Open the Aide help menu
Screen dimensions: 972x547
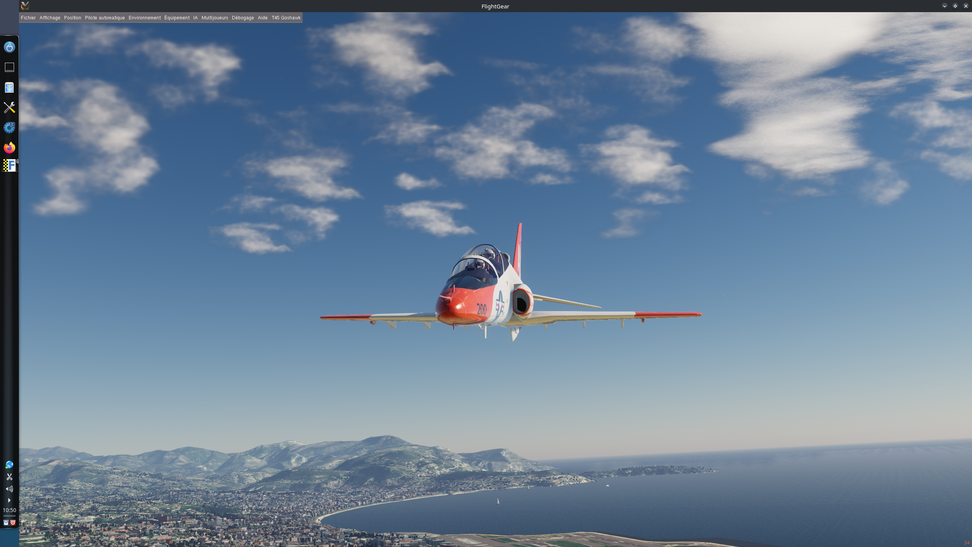262,18
